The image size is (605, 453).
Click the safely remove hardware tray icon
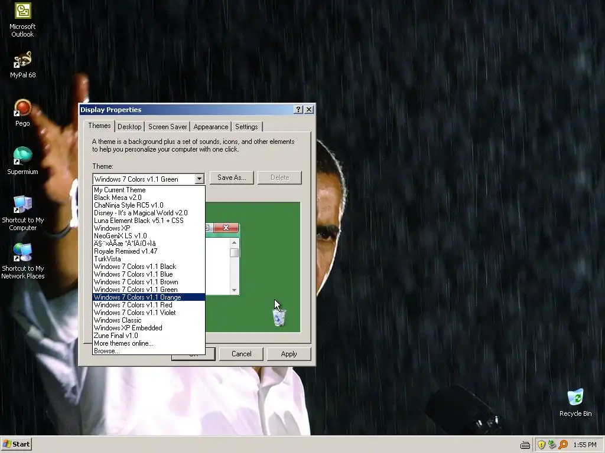[x=552, y=445]
